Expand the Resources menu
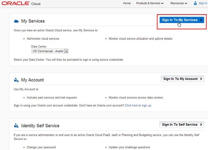This screenshot has width=208, height=150. (179, 3)
